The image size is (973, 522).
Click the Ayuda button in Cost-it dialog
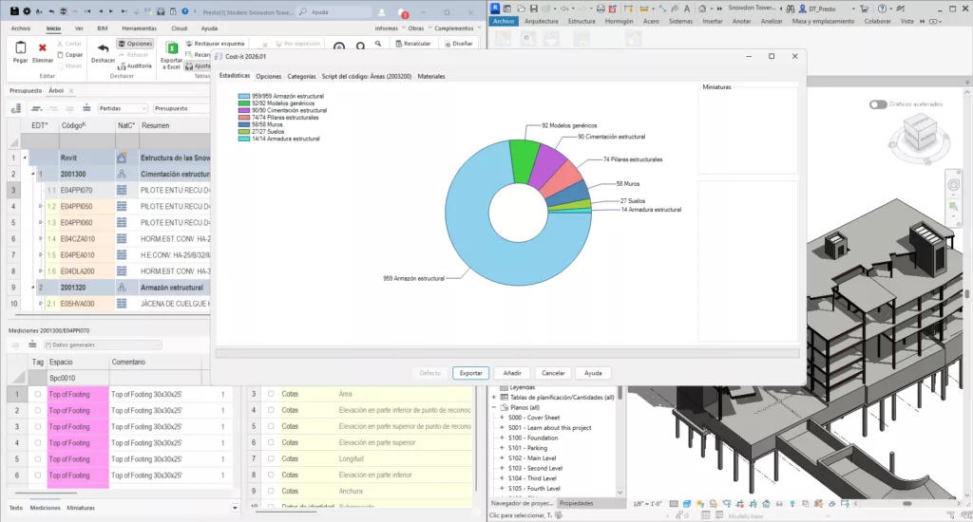[593, 373]
